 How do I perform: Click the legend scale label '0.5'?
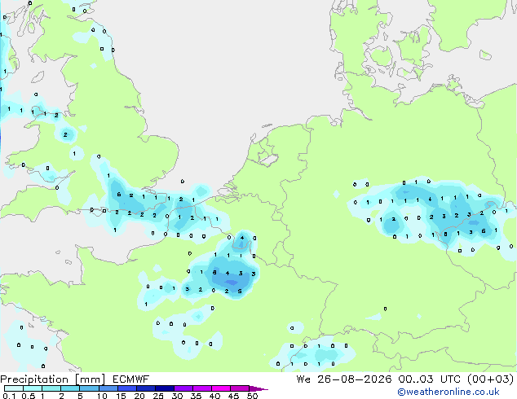(29, 396)
